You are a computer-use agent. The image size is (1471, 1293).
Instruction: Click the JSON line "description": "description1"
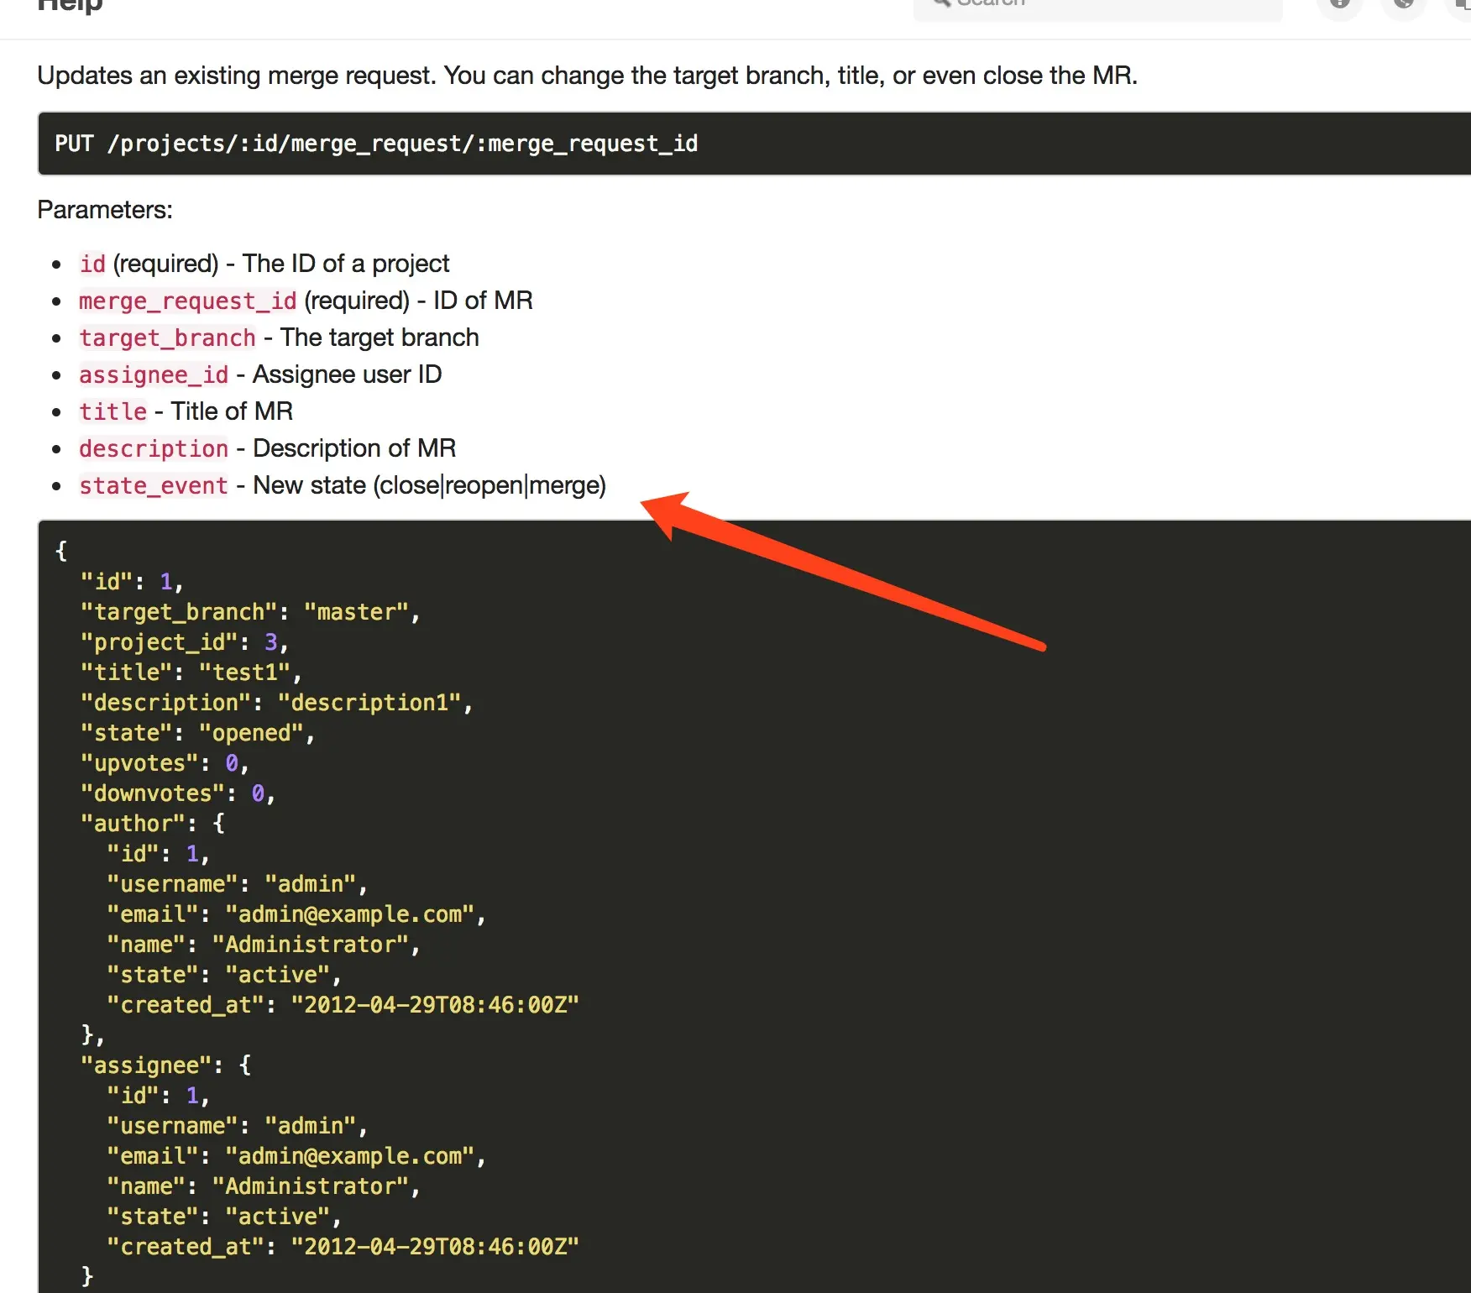click(277, 703)
